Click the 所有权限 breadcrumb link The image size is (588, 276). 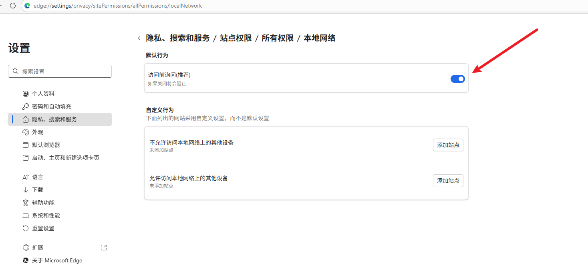[278, 38]
